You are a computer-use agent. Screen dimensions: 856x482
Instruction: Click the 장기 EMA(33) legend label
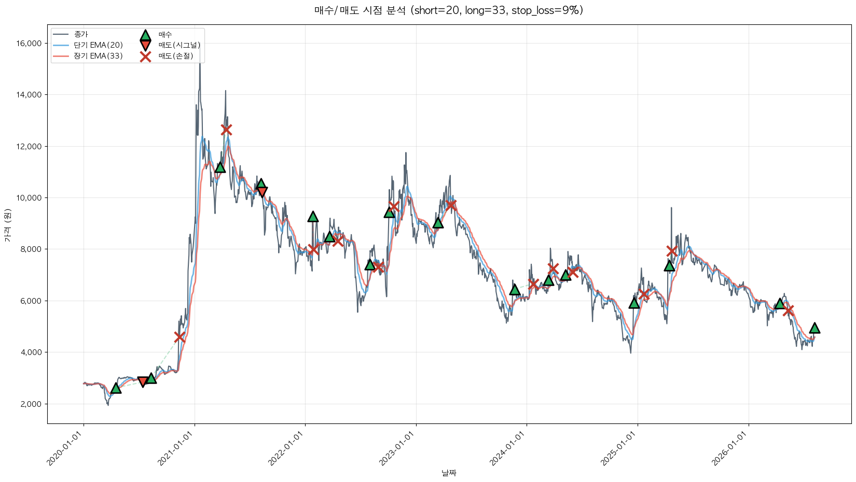point(99,56)
